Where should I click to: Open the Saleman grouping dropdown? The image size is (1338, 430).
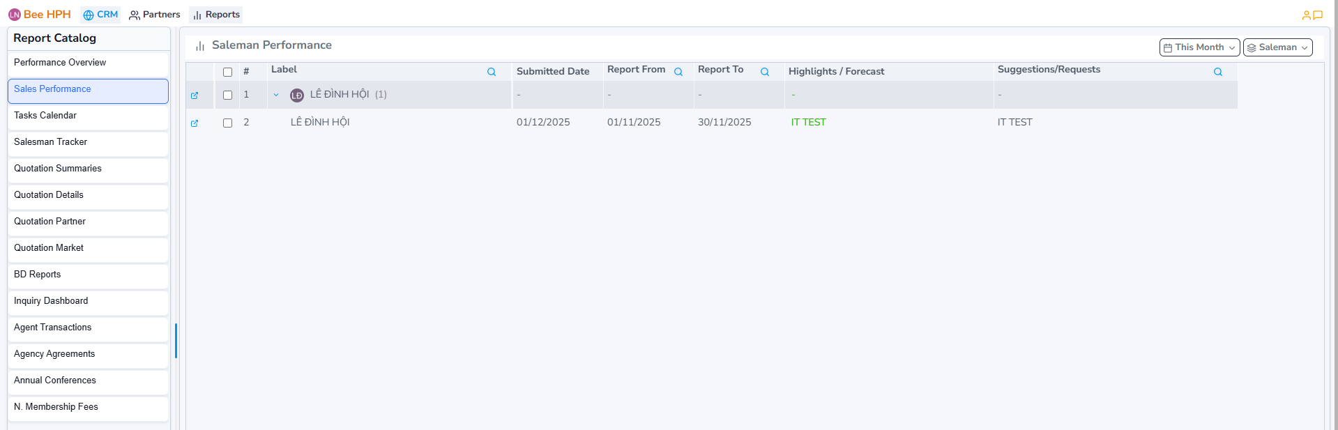coord(1277,47)
